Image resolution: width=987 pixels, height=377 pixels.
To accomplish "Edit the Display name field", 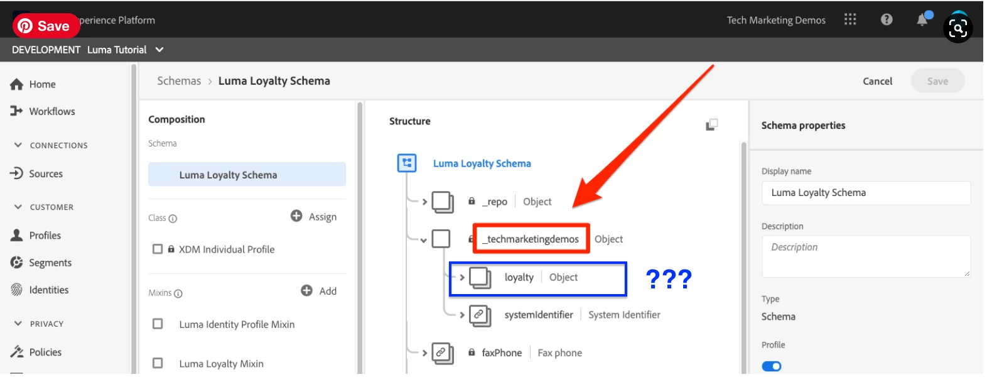I will (866, 193).
